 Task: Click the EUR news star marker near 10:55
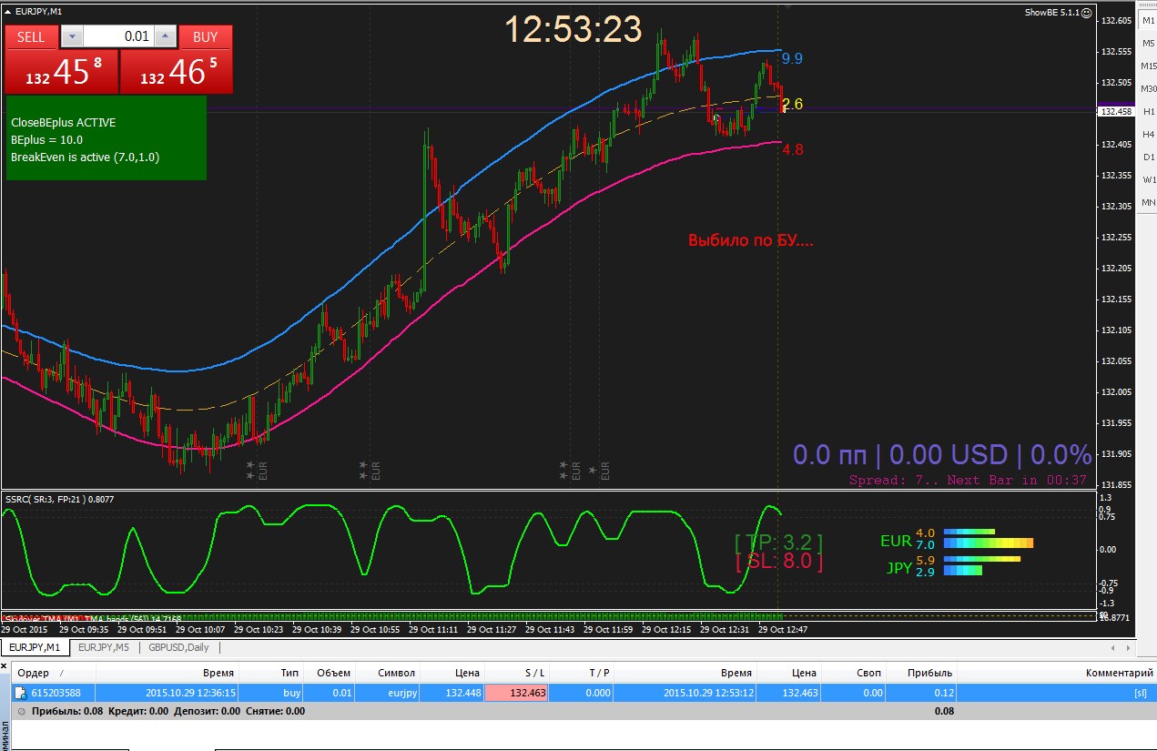(x=364, y=470)
